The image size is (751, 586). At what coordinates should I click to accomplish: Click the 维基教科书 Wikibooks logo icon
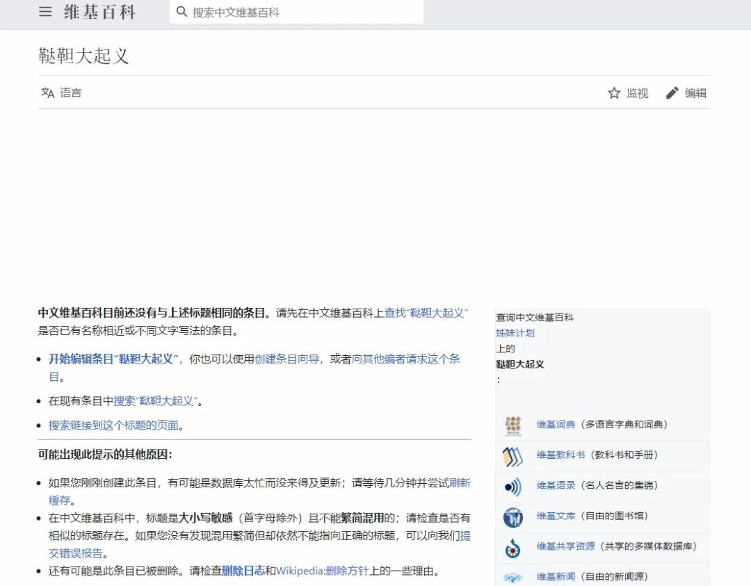click(x=512, y=456)
